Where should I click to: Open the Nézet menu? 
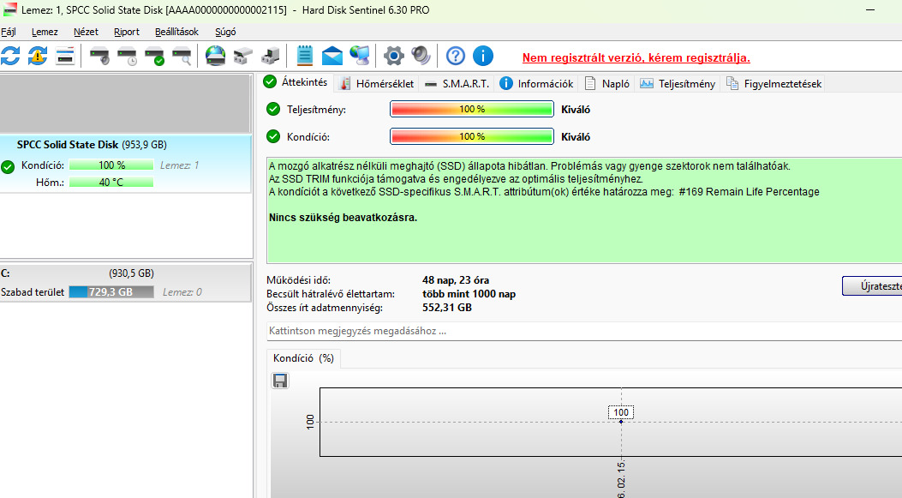point(86,32)
